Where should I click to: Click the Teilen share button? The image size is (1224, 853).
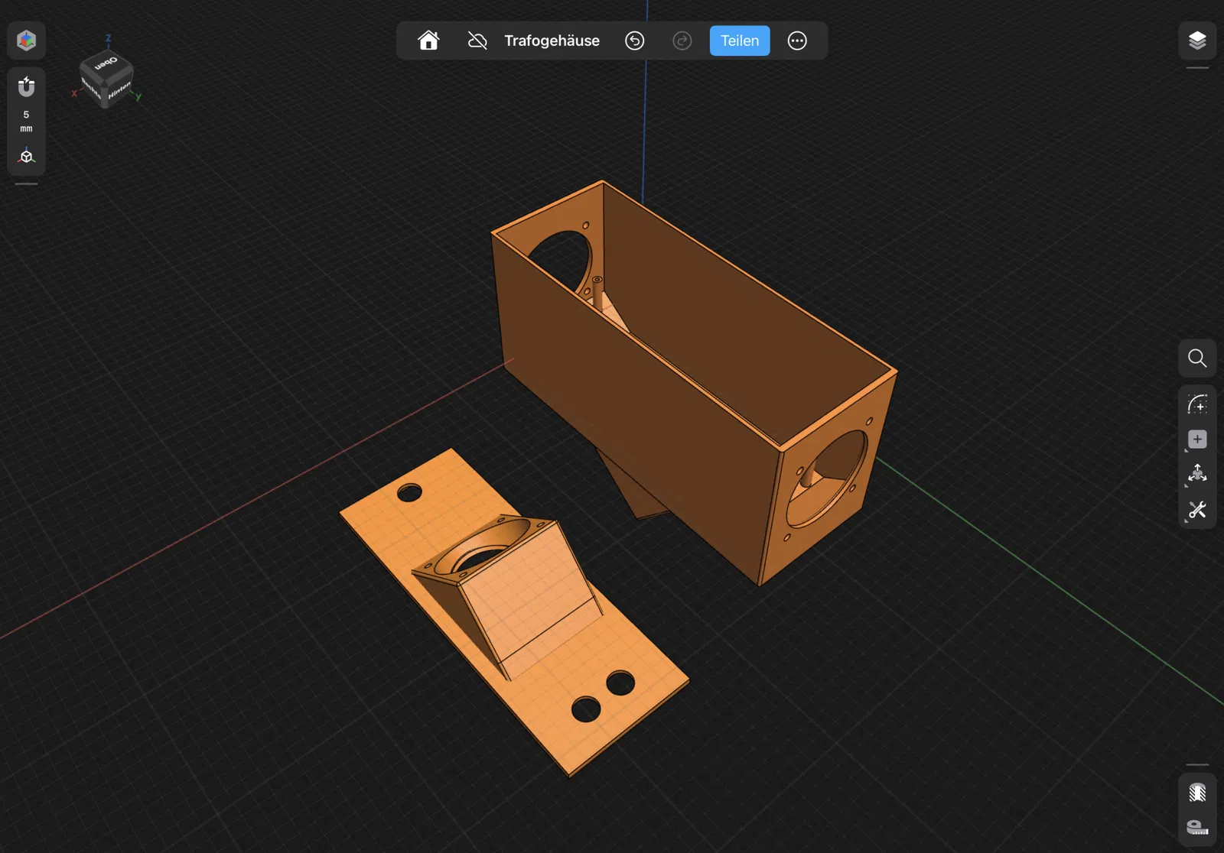(x=740, y=41)
